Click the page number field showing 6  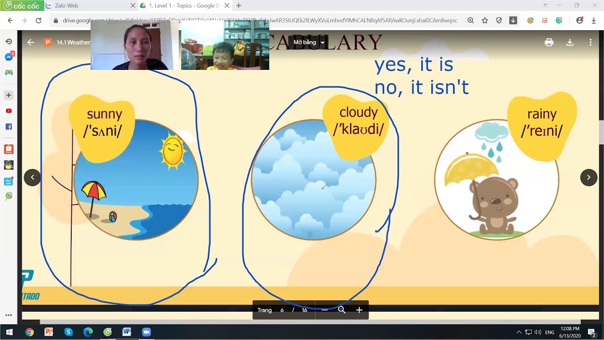coord(282,310)
